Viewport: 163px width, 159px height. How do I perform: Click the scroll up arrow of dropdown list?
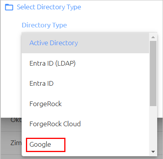coord(153,37)
